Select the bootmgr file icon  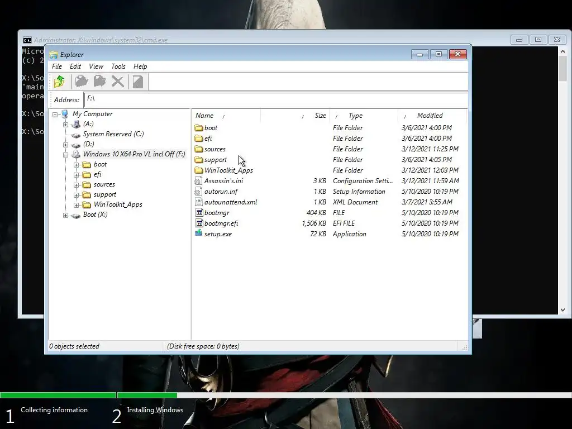coord(199,212)
